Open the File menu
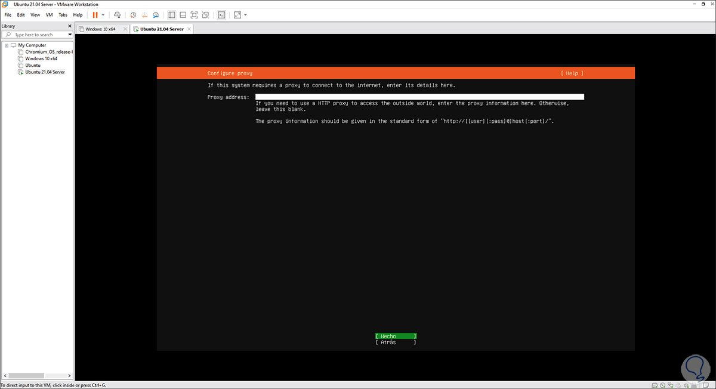This screenshot has width=716, height=389. pyautogui.click(x=8, y=14)
